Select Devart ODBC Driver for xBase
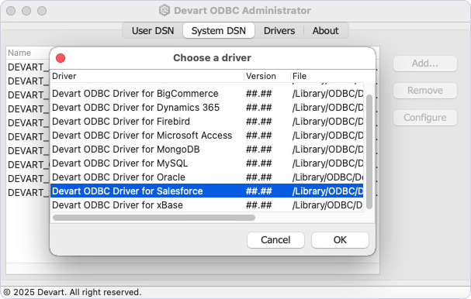The width and height of the screenshot is (471, 299). [x=206, y=205]
